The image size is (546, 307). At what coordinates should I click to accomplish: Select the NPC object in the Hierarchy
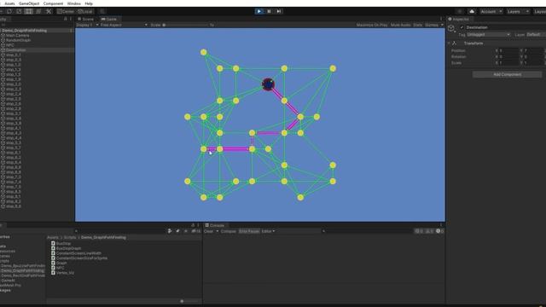(9, 45)
